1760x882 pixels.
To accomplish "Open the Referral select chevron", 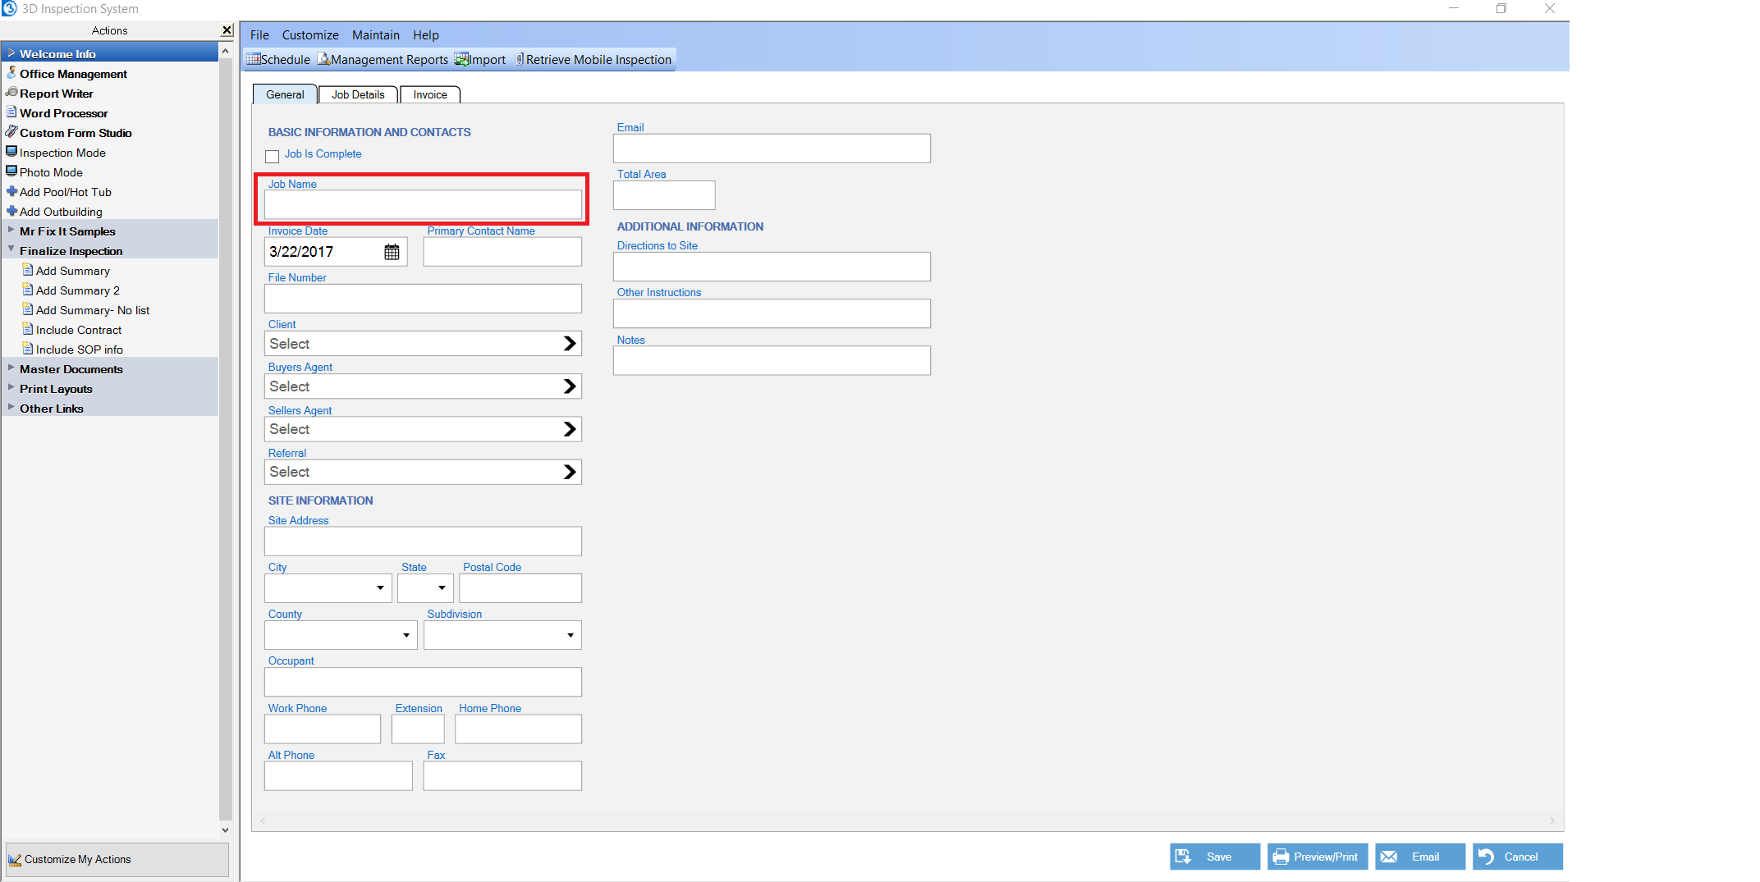I will tap(570, 472).
